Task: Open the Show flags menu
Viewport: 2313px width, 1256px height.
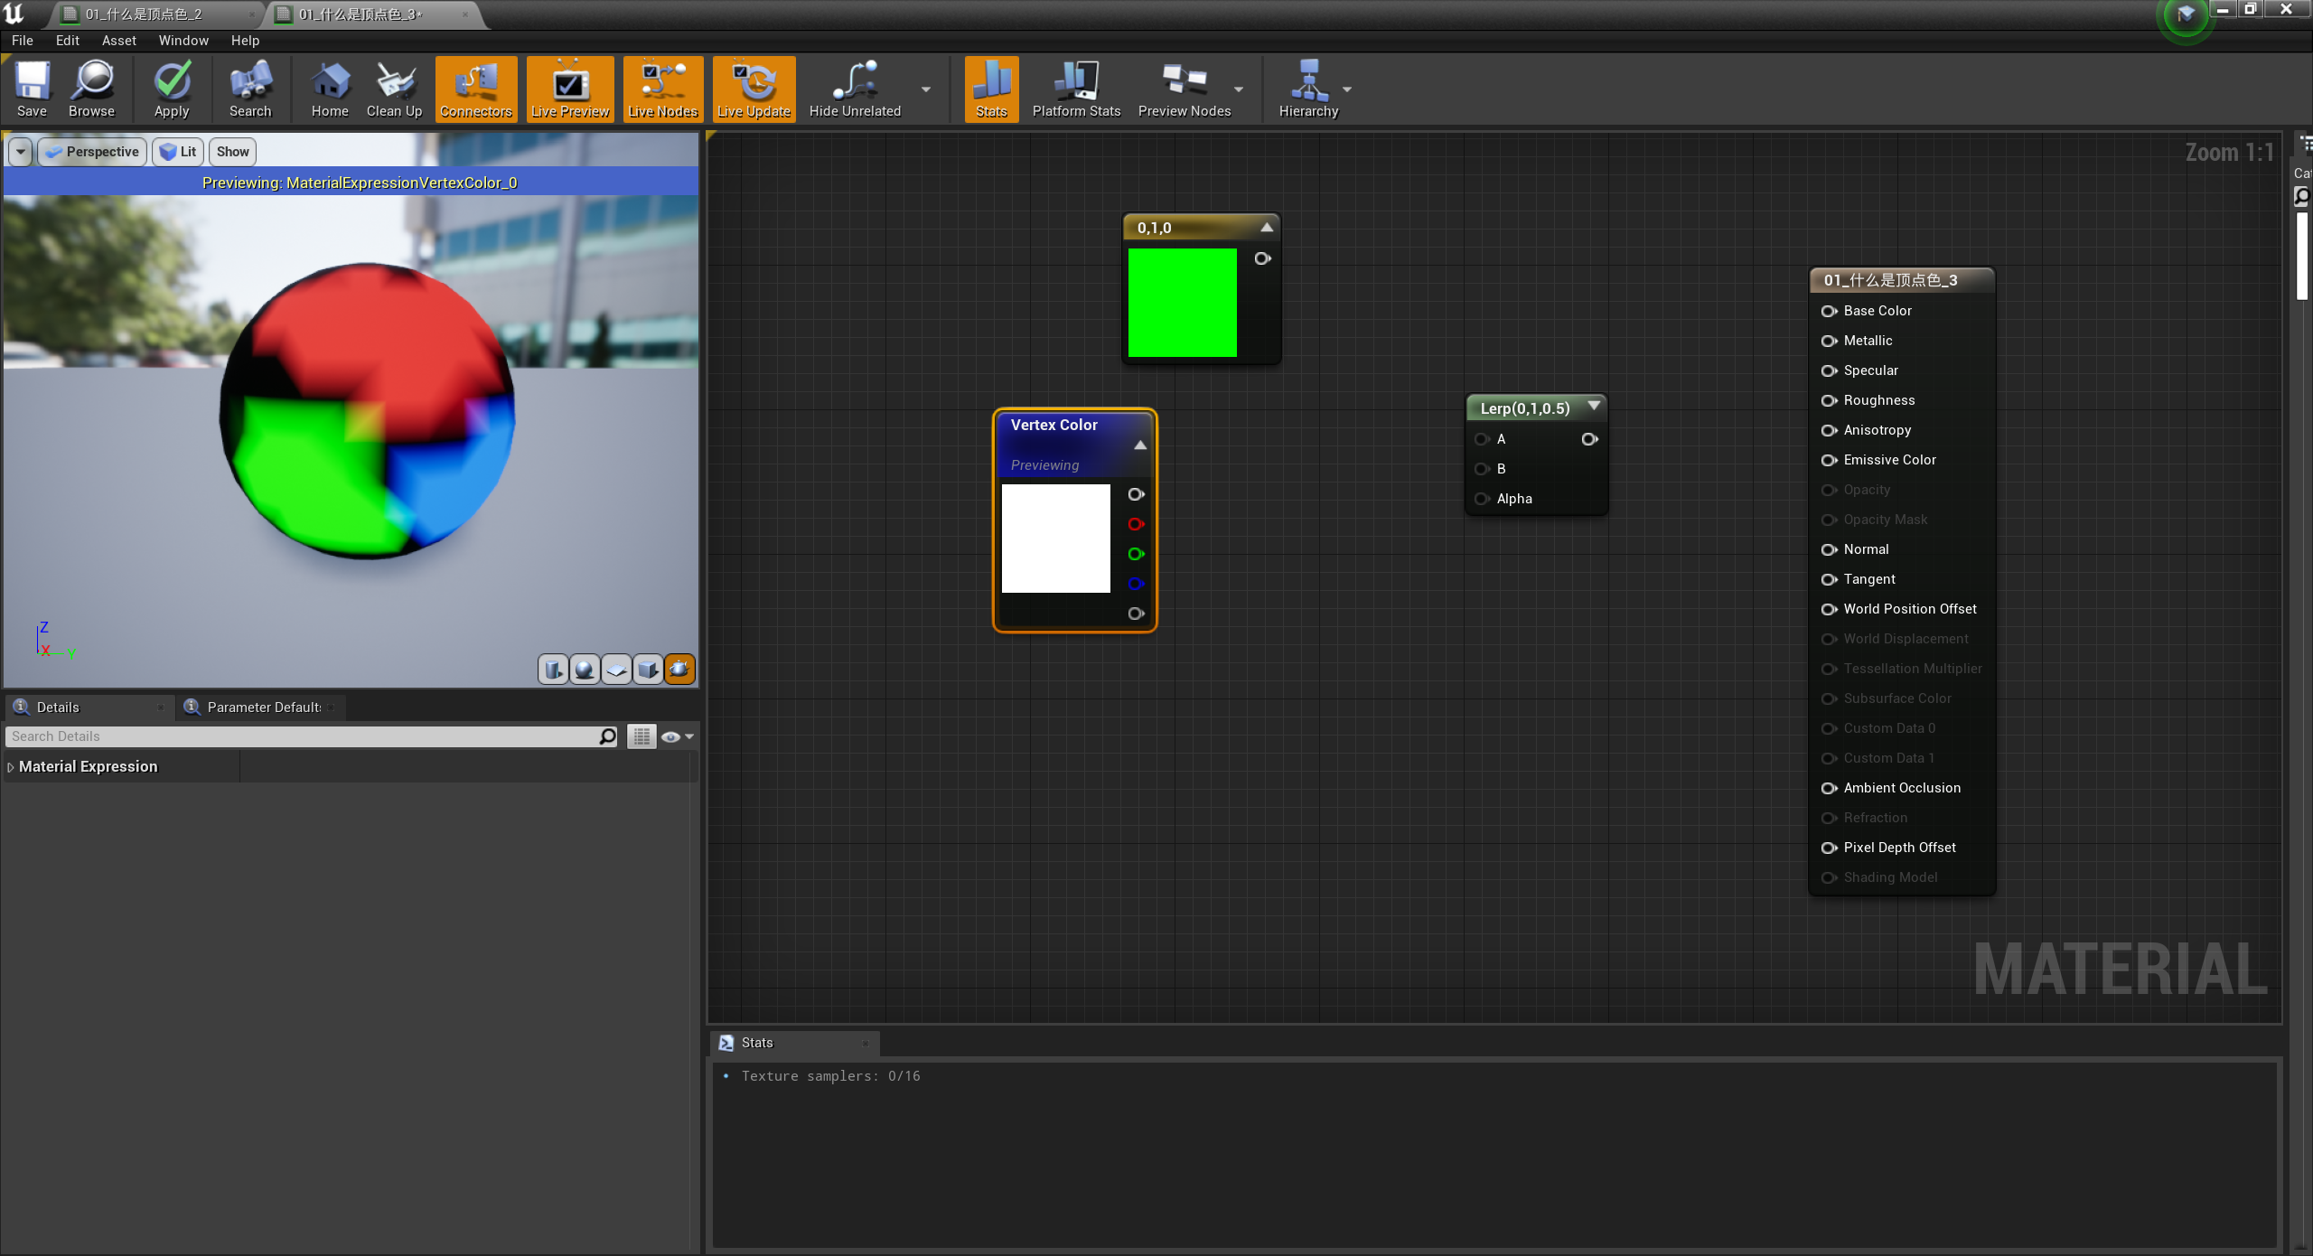Action: (x=231, y=151)
